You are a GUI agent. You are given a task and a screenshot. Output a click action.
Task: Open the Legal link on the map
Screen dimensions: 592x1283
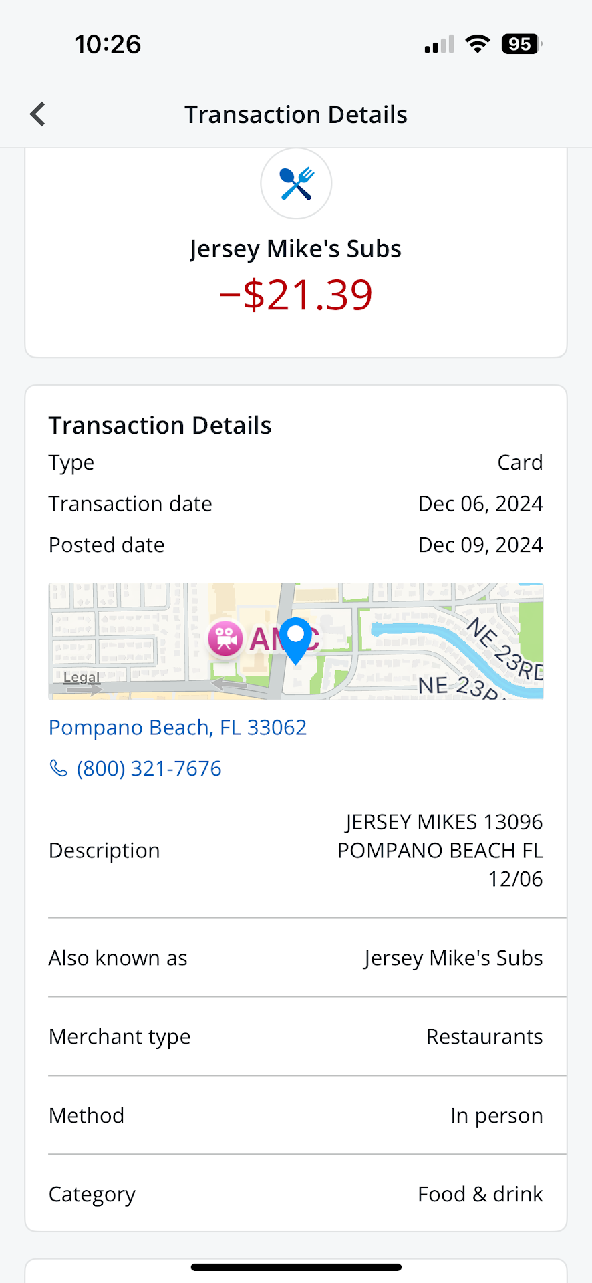tap(81, 678)
